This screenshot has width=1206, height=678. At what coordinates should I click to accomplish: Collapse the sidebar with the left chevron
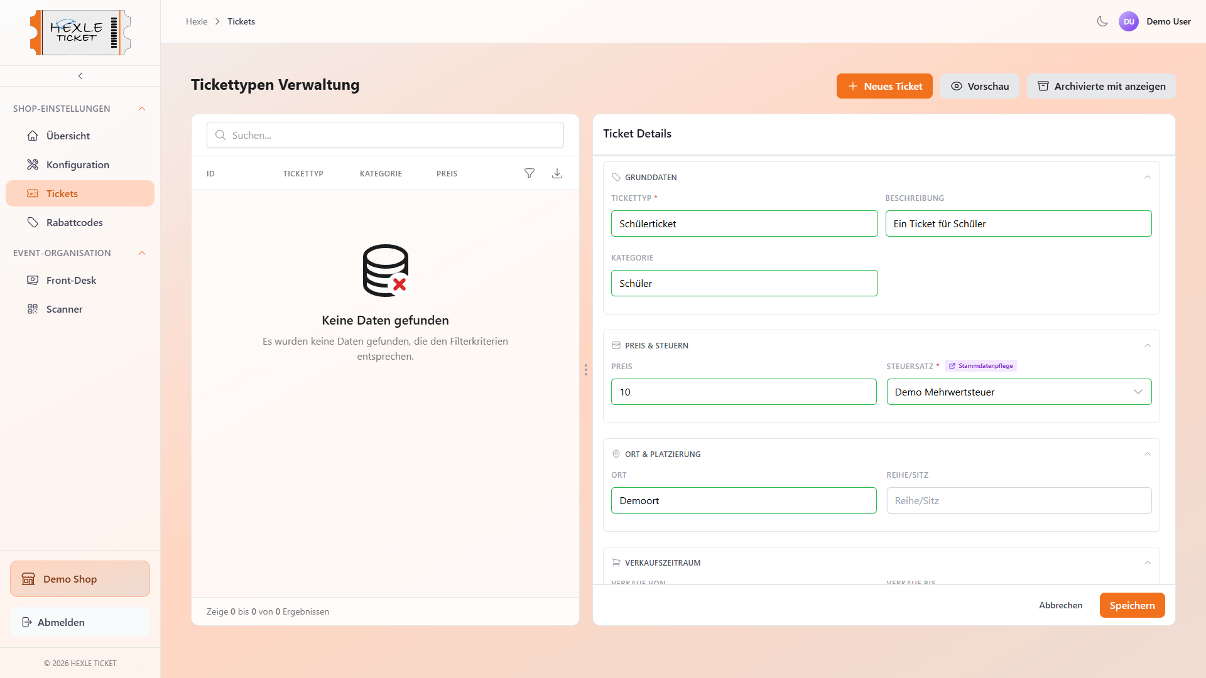point(80,76)
